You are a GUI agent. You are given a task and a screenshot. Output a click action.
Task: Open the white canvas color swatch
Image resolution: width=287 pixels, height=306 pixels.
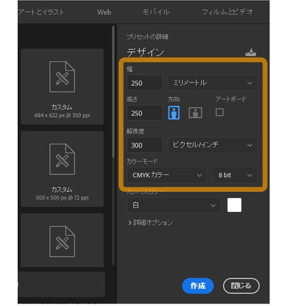[x=234, y=205]
